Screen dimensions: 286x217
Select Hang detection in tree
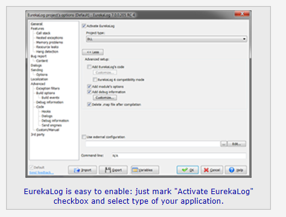[x=47, y=52]
